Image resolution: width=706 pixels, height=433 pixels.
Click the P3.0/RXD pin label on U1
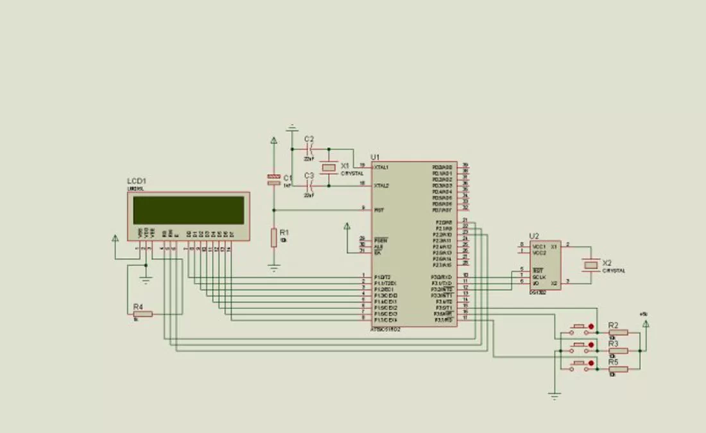coord(442,277)
